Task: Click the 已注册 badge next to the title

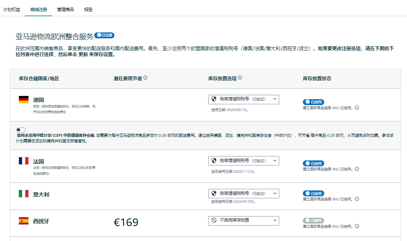Action: pos(105,35)
